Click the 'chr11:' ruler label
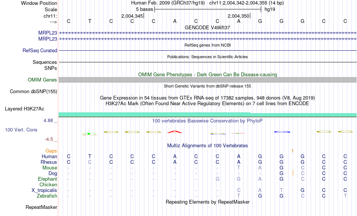This screenshot has height=216, width=357. click(50, 16)
